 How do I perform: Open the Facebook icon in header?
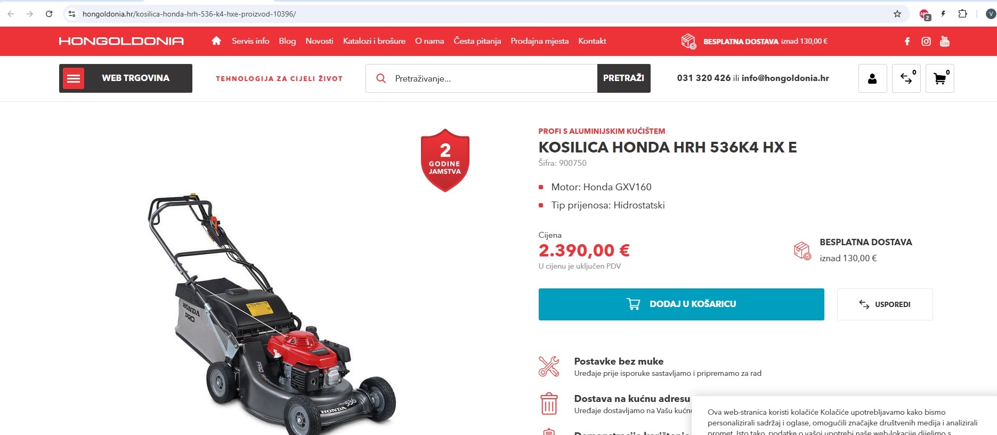907,41
